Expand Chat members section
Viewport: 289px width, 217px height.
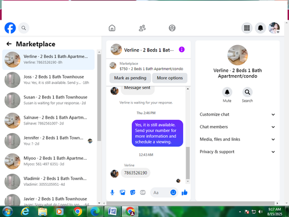tap(238, 127)
